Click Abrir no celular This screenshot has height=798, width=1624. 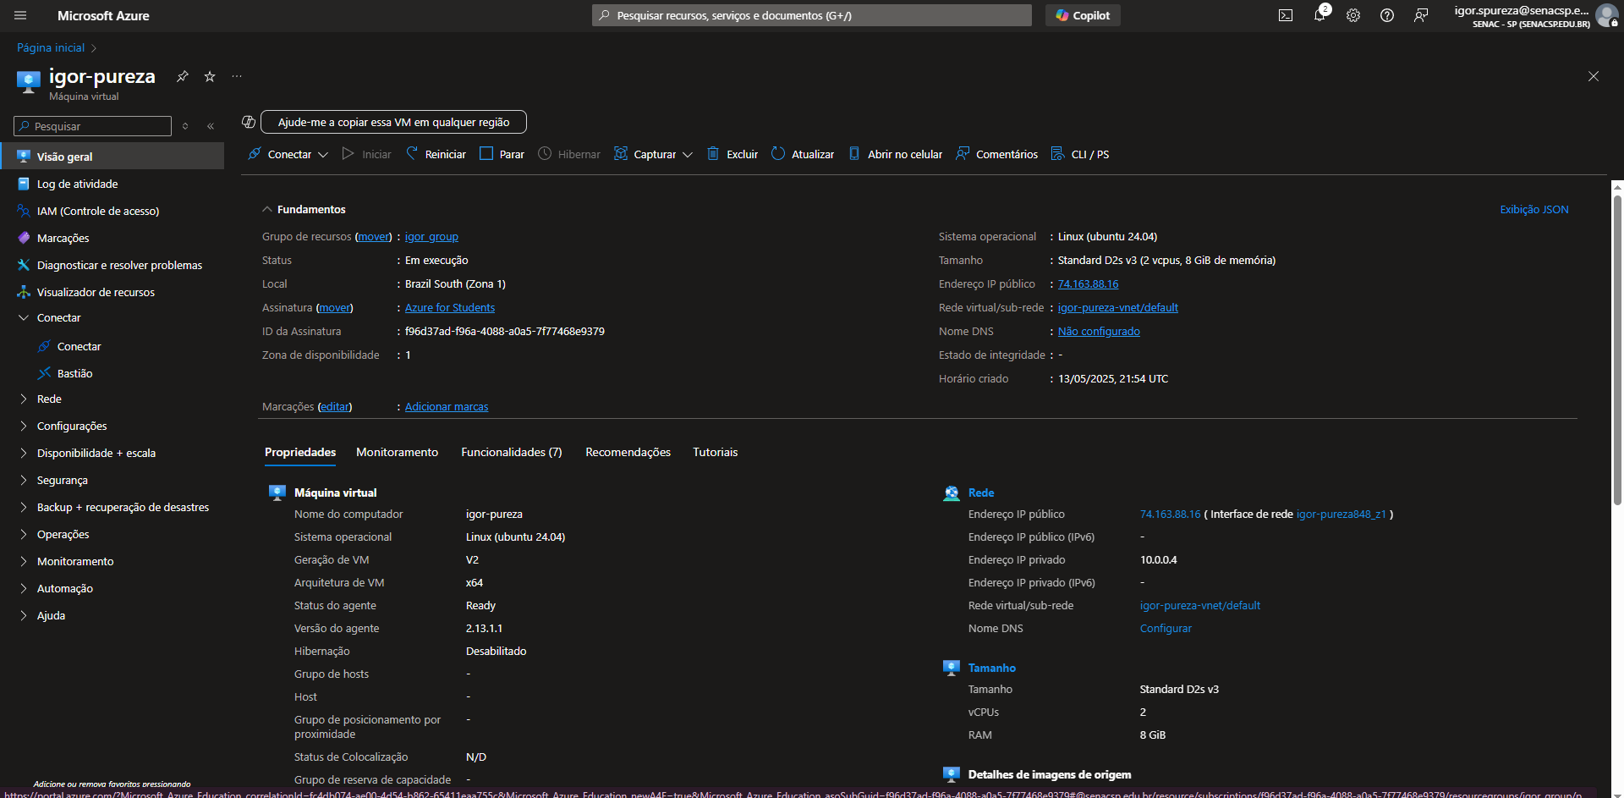[895, 154]
